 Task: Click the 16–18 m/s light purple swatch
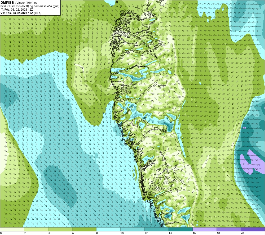coord(205,229)
